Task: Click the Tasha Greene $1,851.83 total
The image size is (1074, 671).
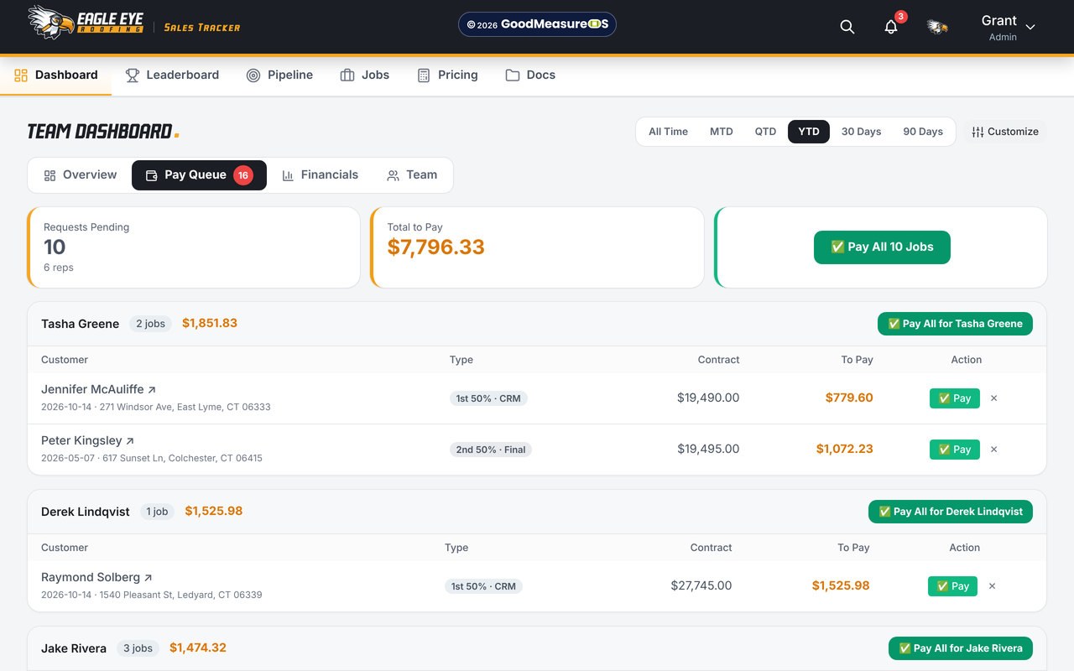Action: (x=210, y=324)
